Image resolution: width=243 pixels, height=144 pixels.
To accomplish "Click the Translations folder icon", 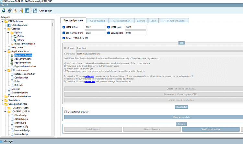I will click(x=6, y=100).
